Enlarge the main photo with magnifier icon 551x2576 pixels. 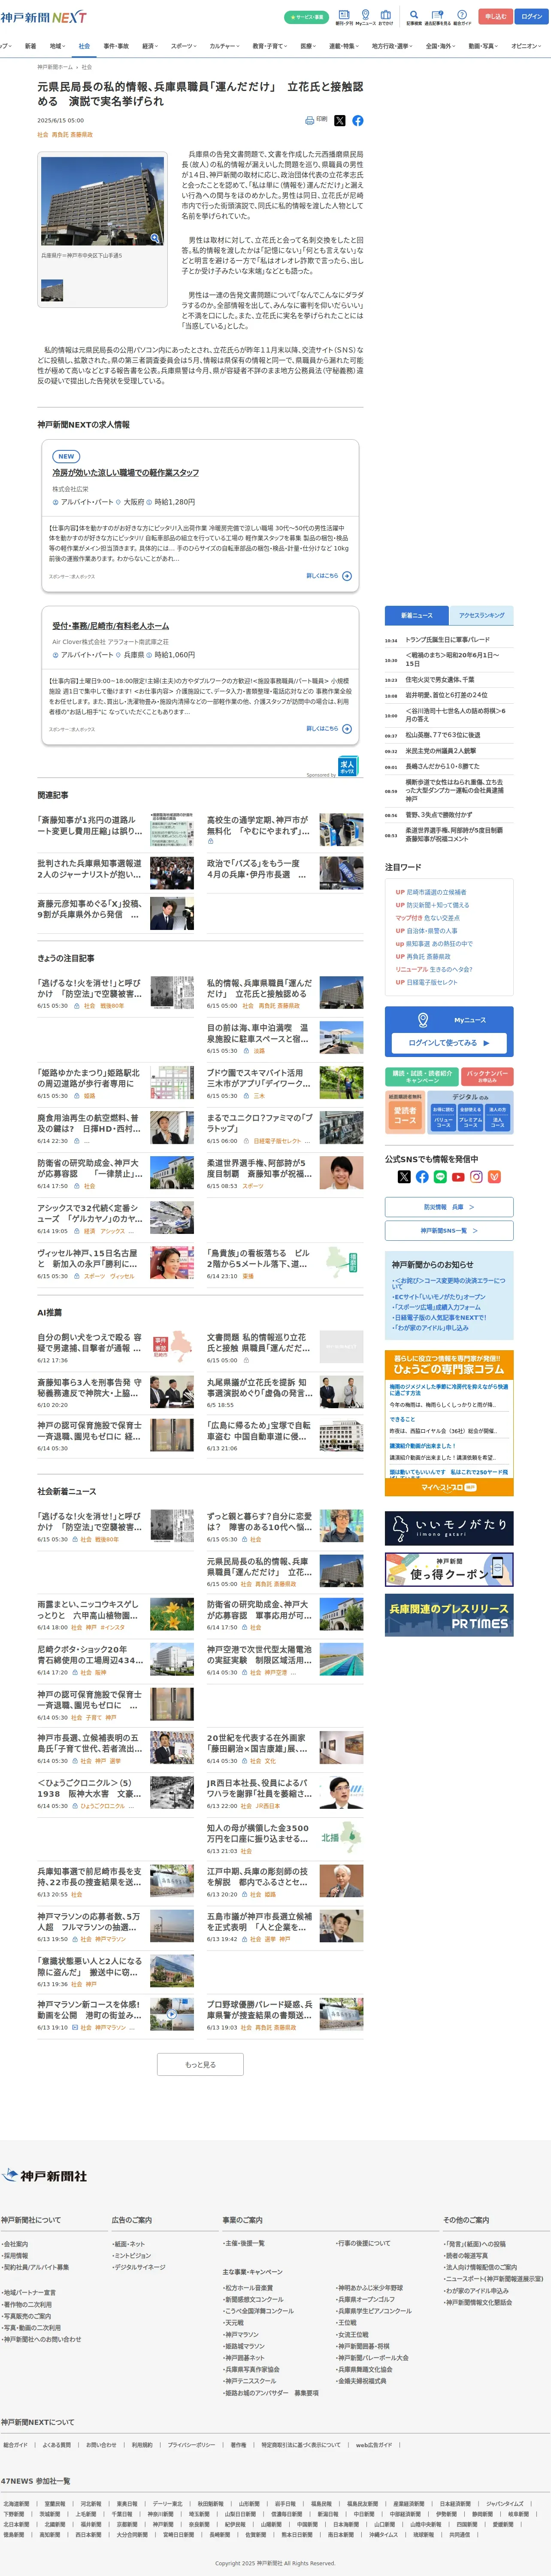point(155,238)
